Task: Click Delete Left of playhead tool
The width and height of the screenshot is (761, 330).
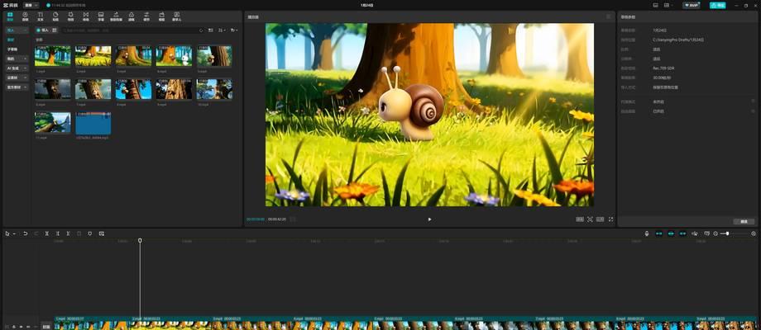Action: [x=57, y=233]
